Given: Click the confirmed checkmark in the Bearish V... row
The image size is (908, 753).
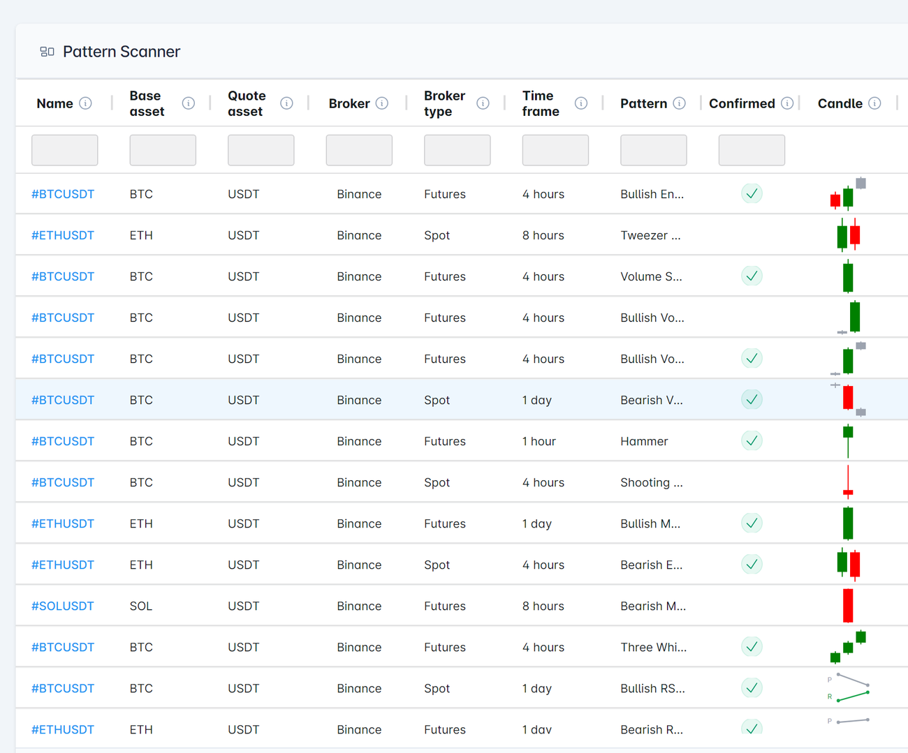Looking at the screenshot, I should (752, 400).
